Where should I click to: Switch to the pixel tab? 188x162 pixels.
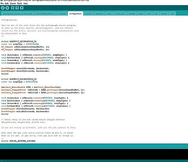141,14
